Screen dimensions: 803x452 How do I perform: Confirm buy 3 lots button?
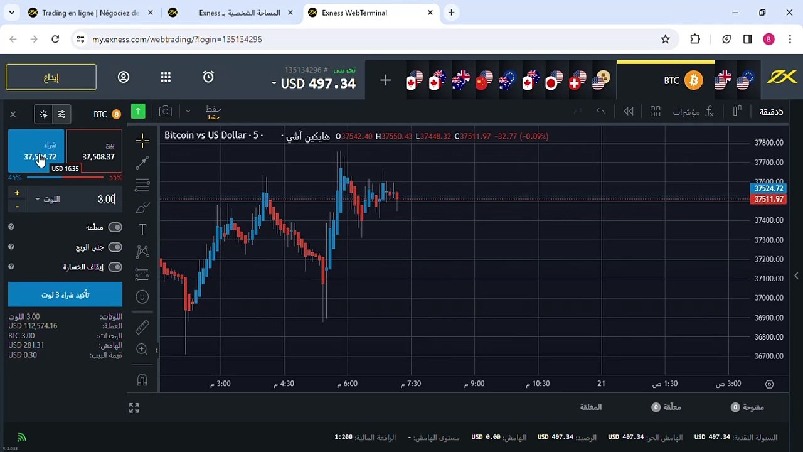coord(65,294)
